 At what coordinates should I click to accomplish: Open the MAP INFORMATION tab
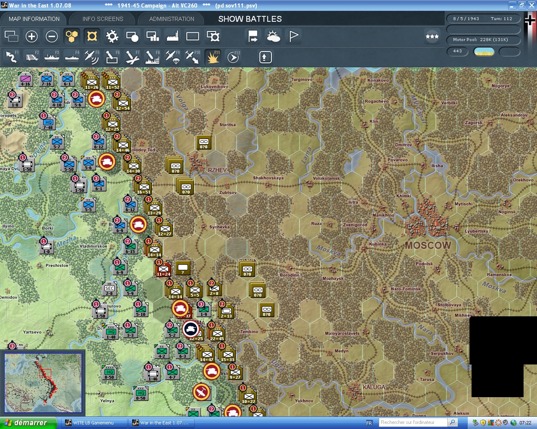[34, 19]
